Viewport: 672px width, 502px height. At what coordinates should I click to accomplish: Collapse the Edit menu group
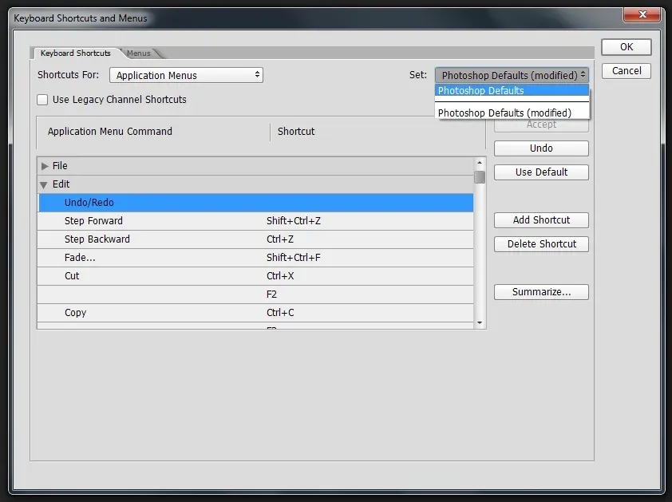(44, 185)
